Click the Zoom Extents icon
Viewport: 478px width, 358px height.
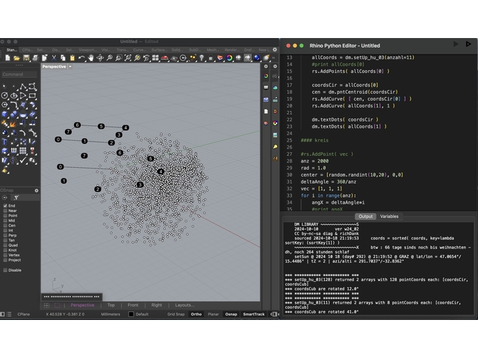128,58
